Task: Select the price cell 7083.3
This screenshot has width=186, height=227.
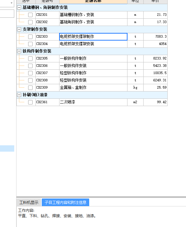Action: [x=156, y=37]
